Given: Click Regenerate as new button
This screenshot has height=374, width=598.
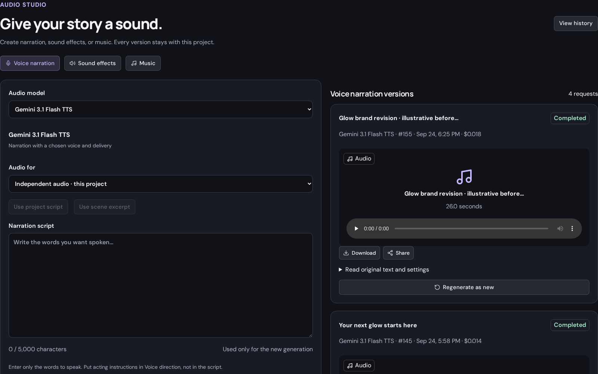Looking at the screenshot, I should [464, 287].
